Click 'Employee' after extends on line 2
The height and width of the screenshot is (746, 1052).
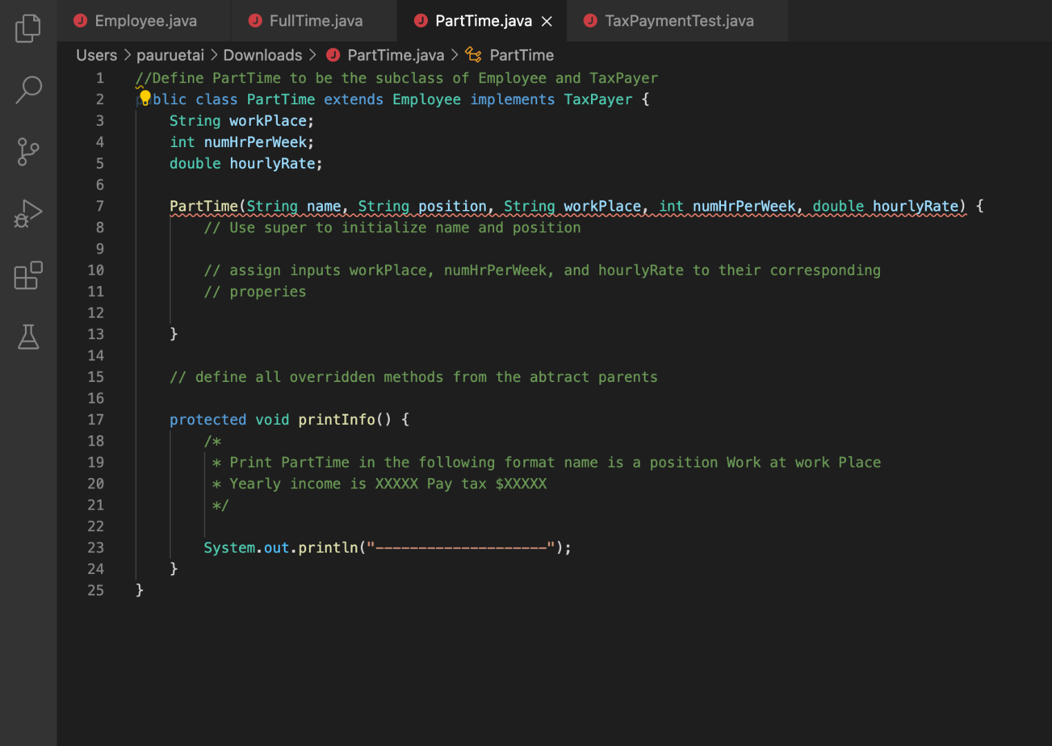pyautogui.click(x=426, y=99)
